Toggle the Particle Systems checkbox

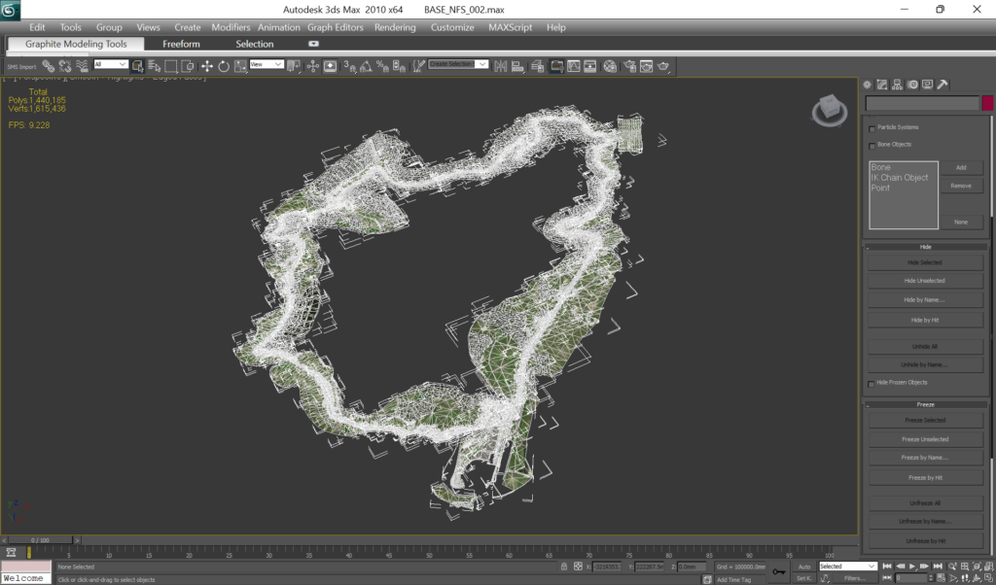(872, 129)
